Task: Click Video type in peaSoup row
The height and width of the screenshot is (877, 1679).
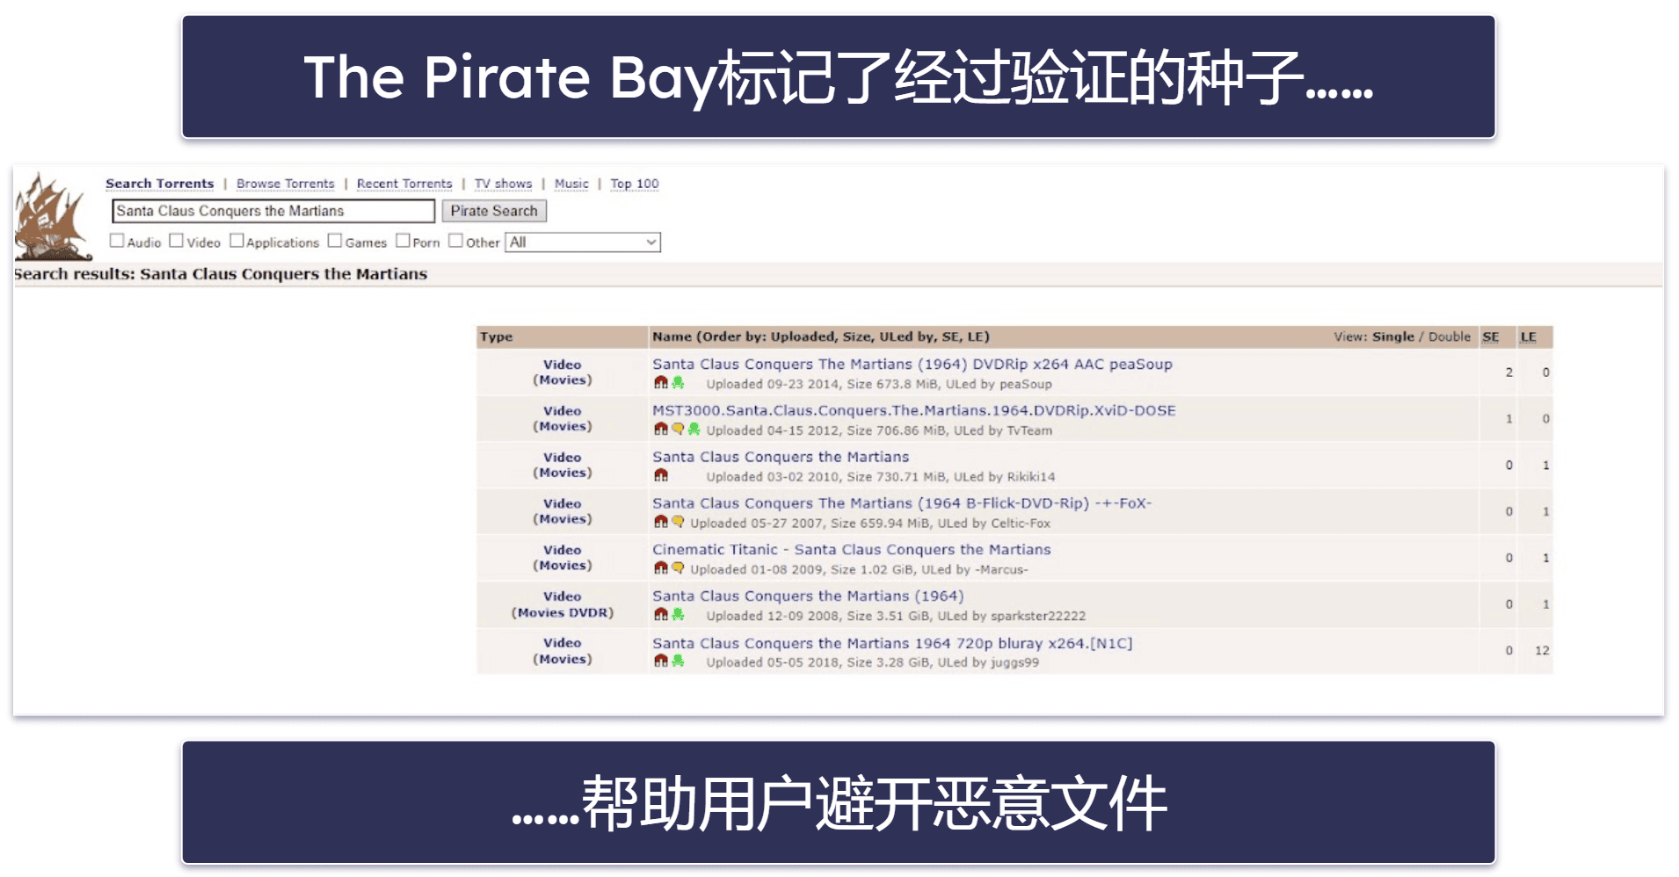Action: point(562,364)
